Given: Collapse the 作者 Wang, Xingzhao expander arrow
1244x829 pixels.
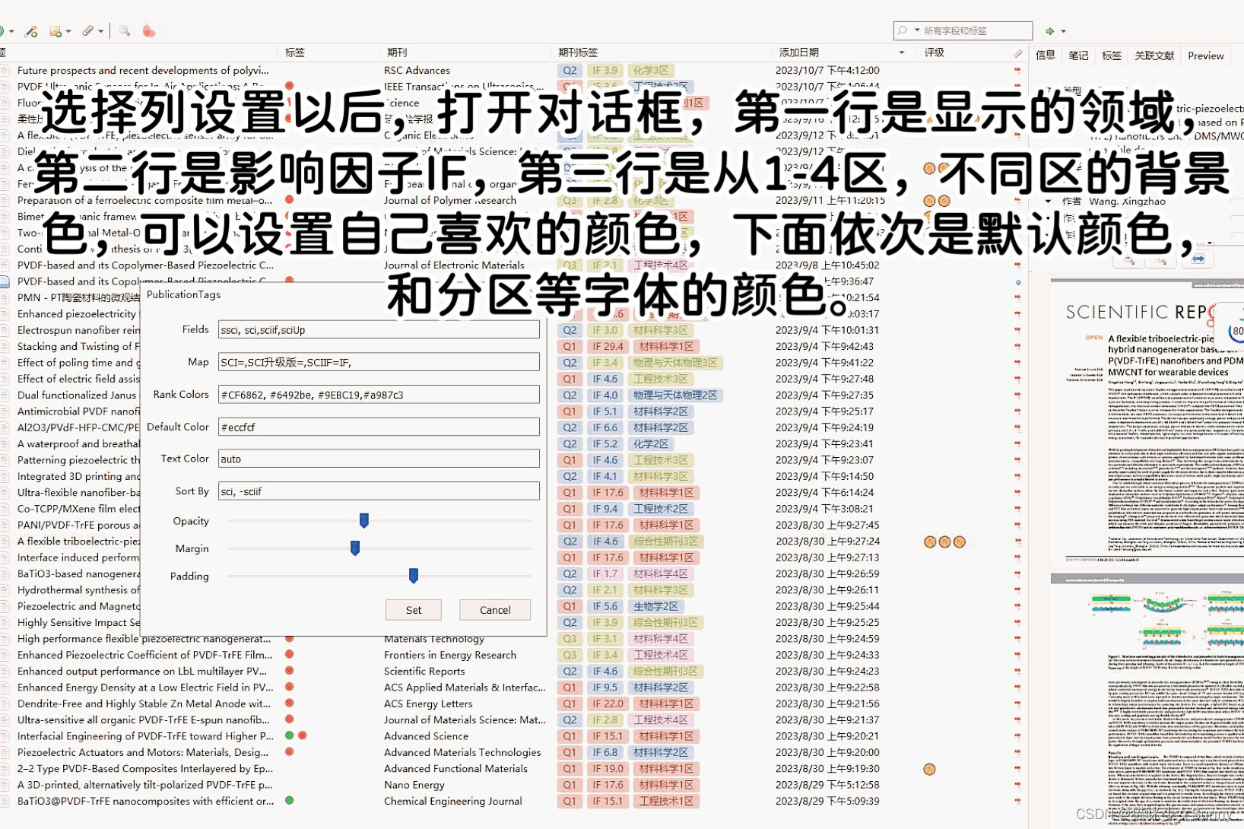Looking at the screenshot, I should pyautogui.click(x=1048, y=202).
